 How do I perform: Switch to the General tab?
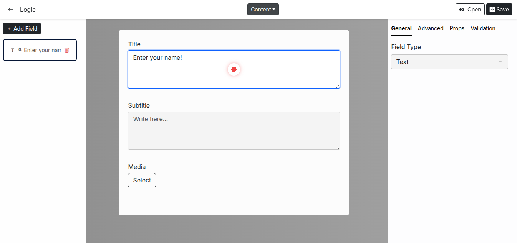[x=401, y=28]
